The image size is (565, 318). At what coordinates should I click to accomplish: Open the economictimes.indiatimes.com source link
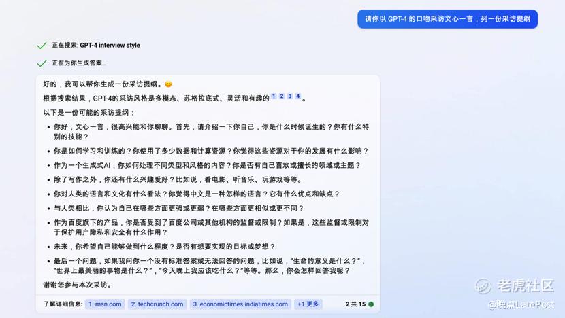(240, 304)
